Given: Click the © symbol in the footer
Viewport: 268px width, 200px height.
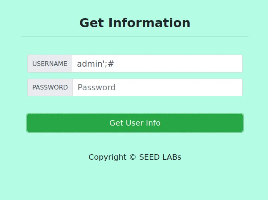Looking at the screenshot, I should coord(133,157).
